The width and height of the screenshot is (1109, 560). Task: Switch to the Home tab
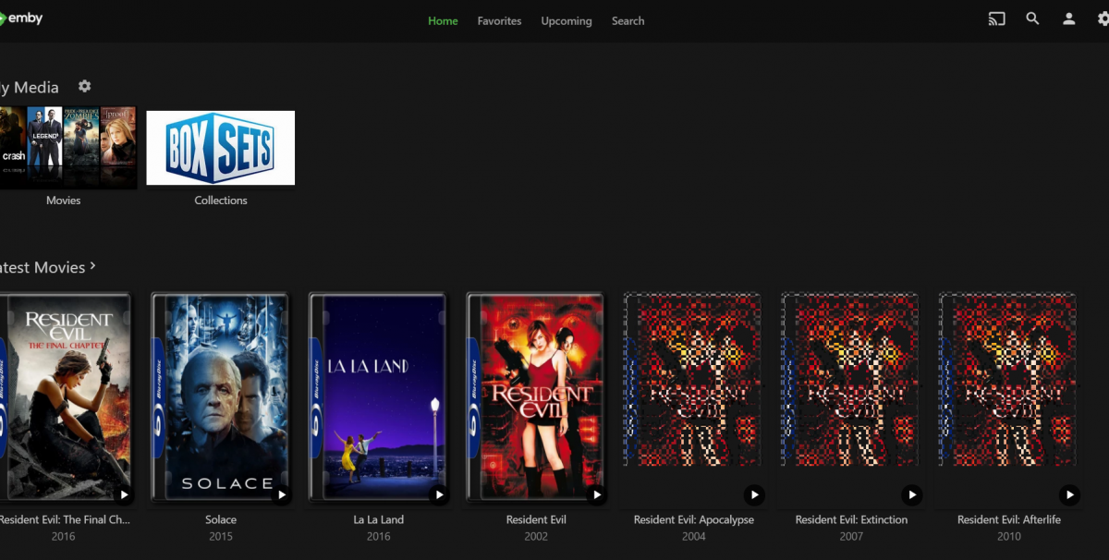tap(443, 20)
